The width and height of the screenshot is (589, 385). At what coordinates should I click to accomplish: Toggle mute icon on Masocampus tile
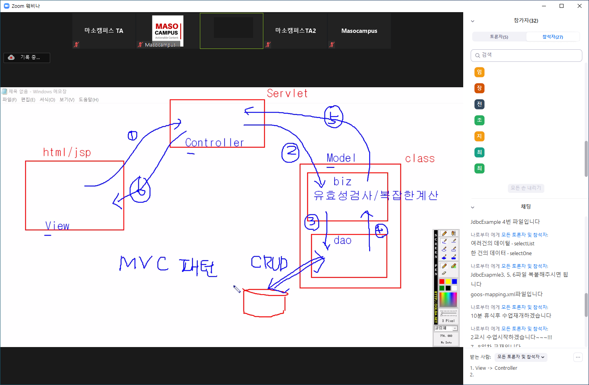[332, 45]
